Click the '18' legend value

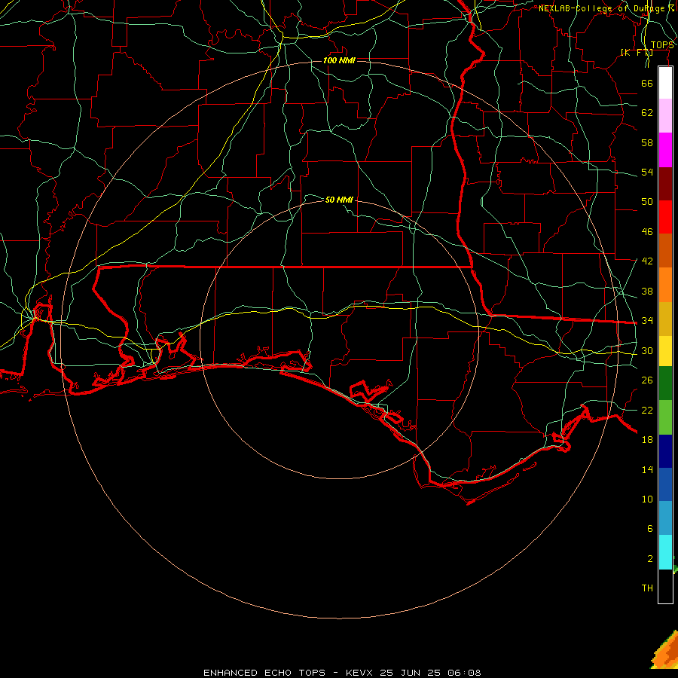click(x=647, y=440)
